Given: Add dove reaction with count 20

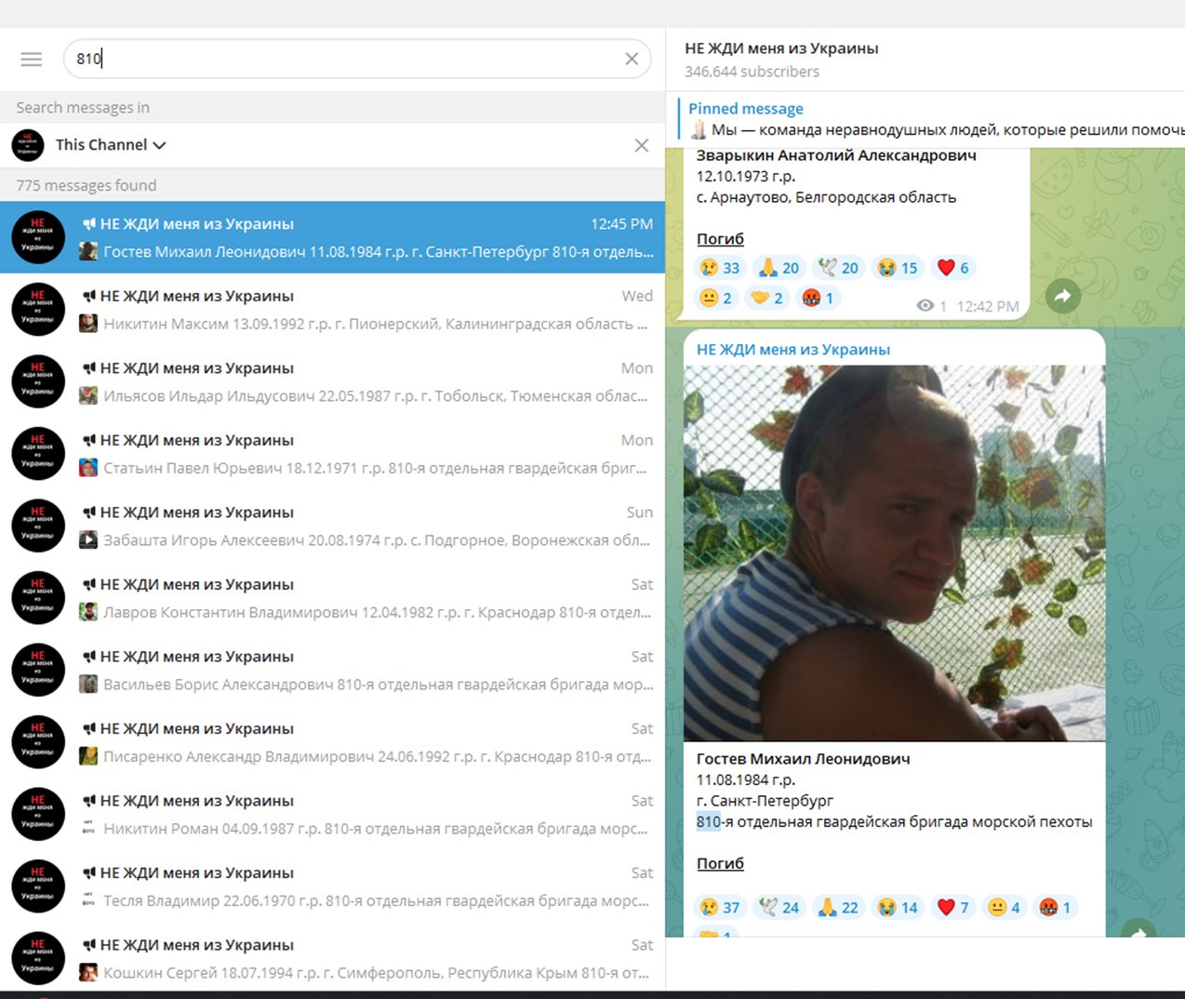Looking at the screenshot, I should tap(839, 268).
